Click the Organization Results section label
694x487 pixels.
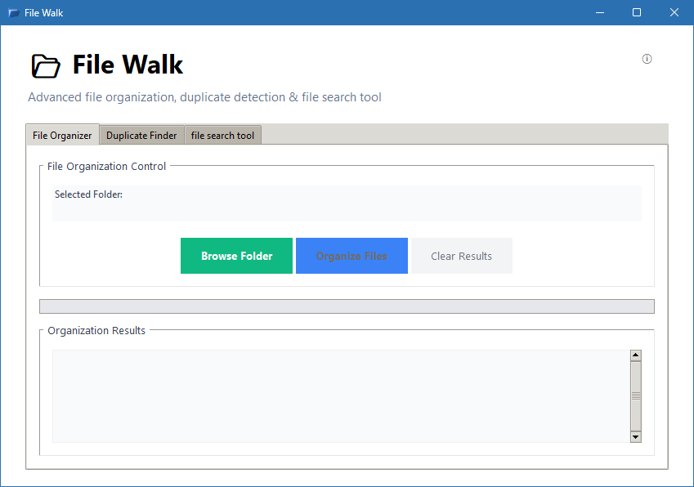(x=96, y=331)
